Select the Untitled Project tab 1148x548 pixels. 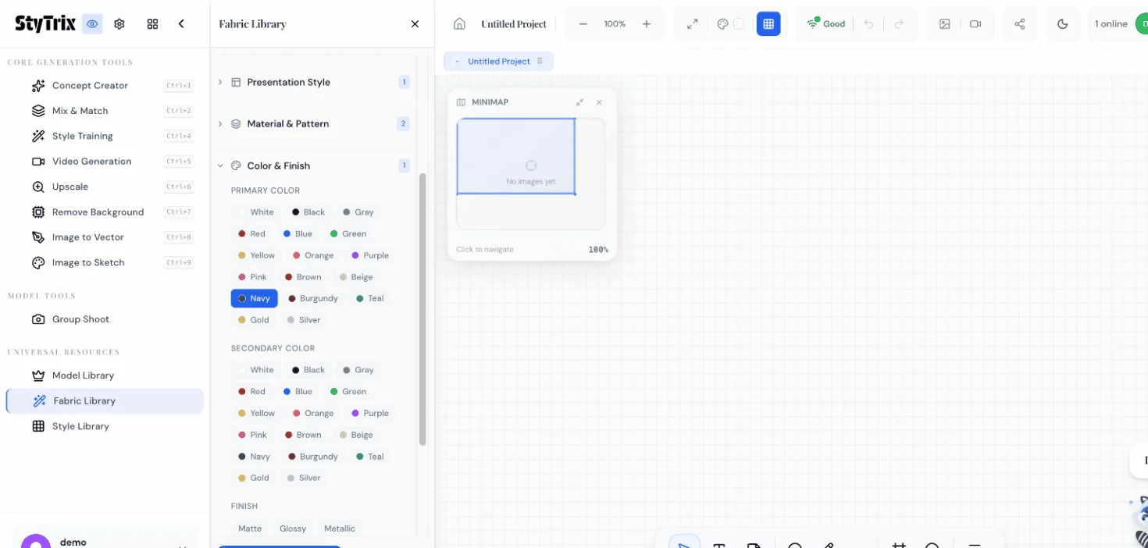498,62
